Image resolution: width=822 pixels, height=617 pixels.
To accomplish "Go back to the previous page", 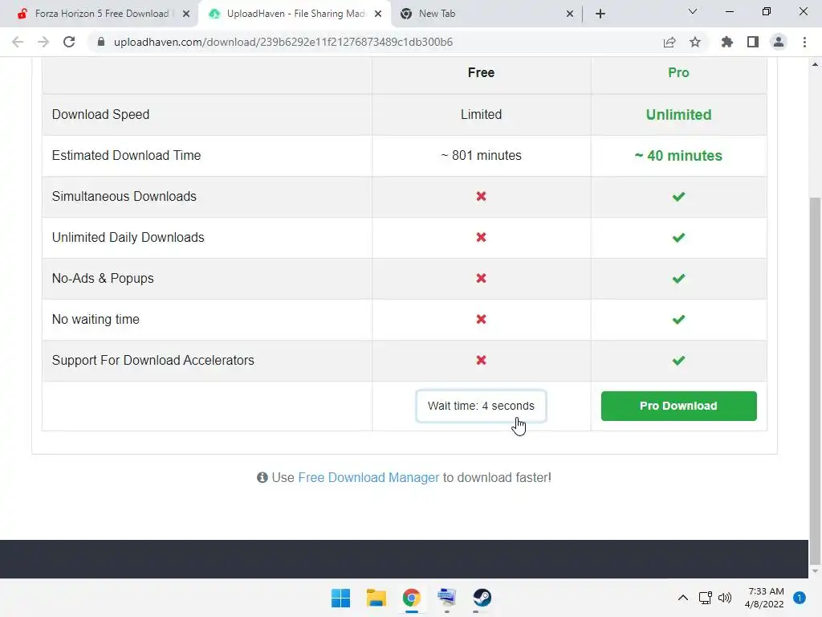I will 18,42.
